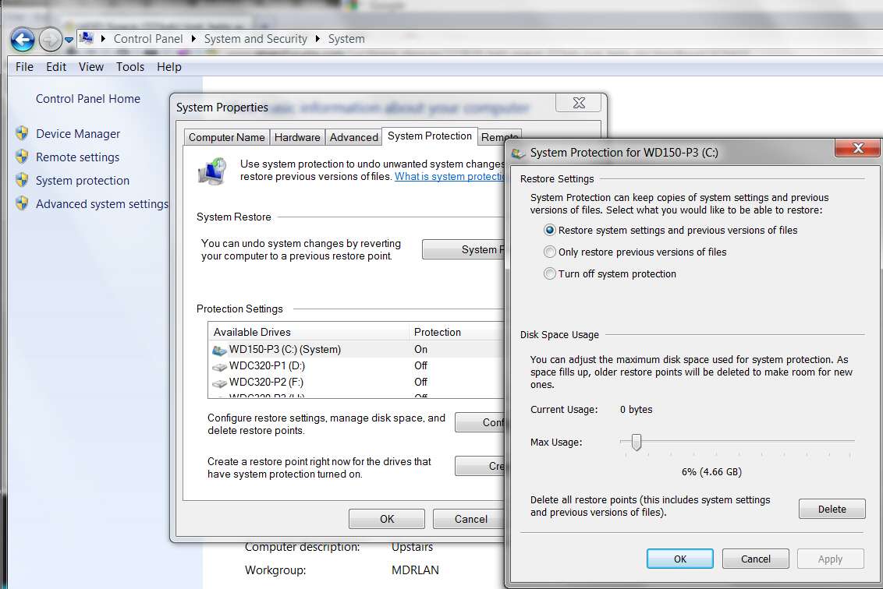Open the File menu
This screenshot has height=589, width=883.
pyautogui.click(x=24, y=67)
